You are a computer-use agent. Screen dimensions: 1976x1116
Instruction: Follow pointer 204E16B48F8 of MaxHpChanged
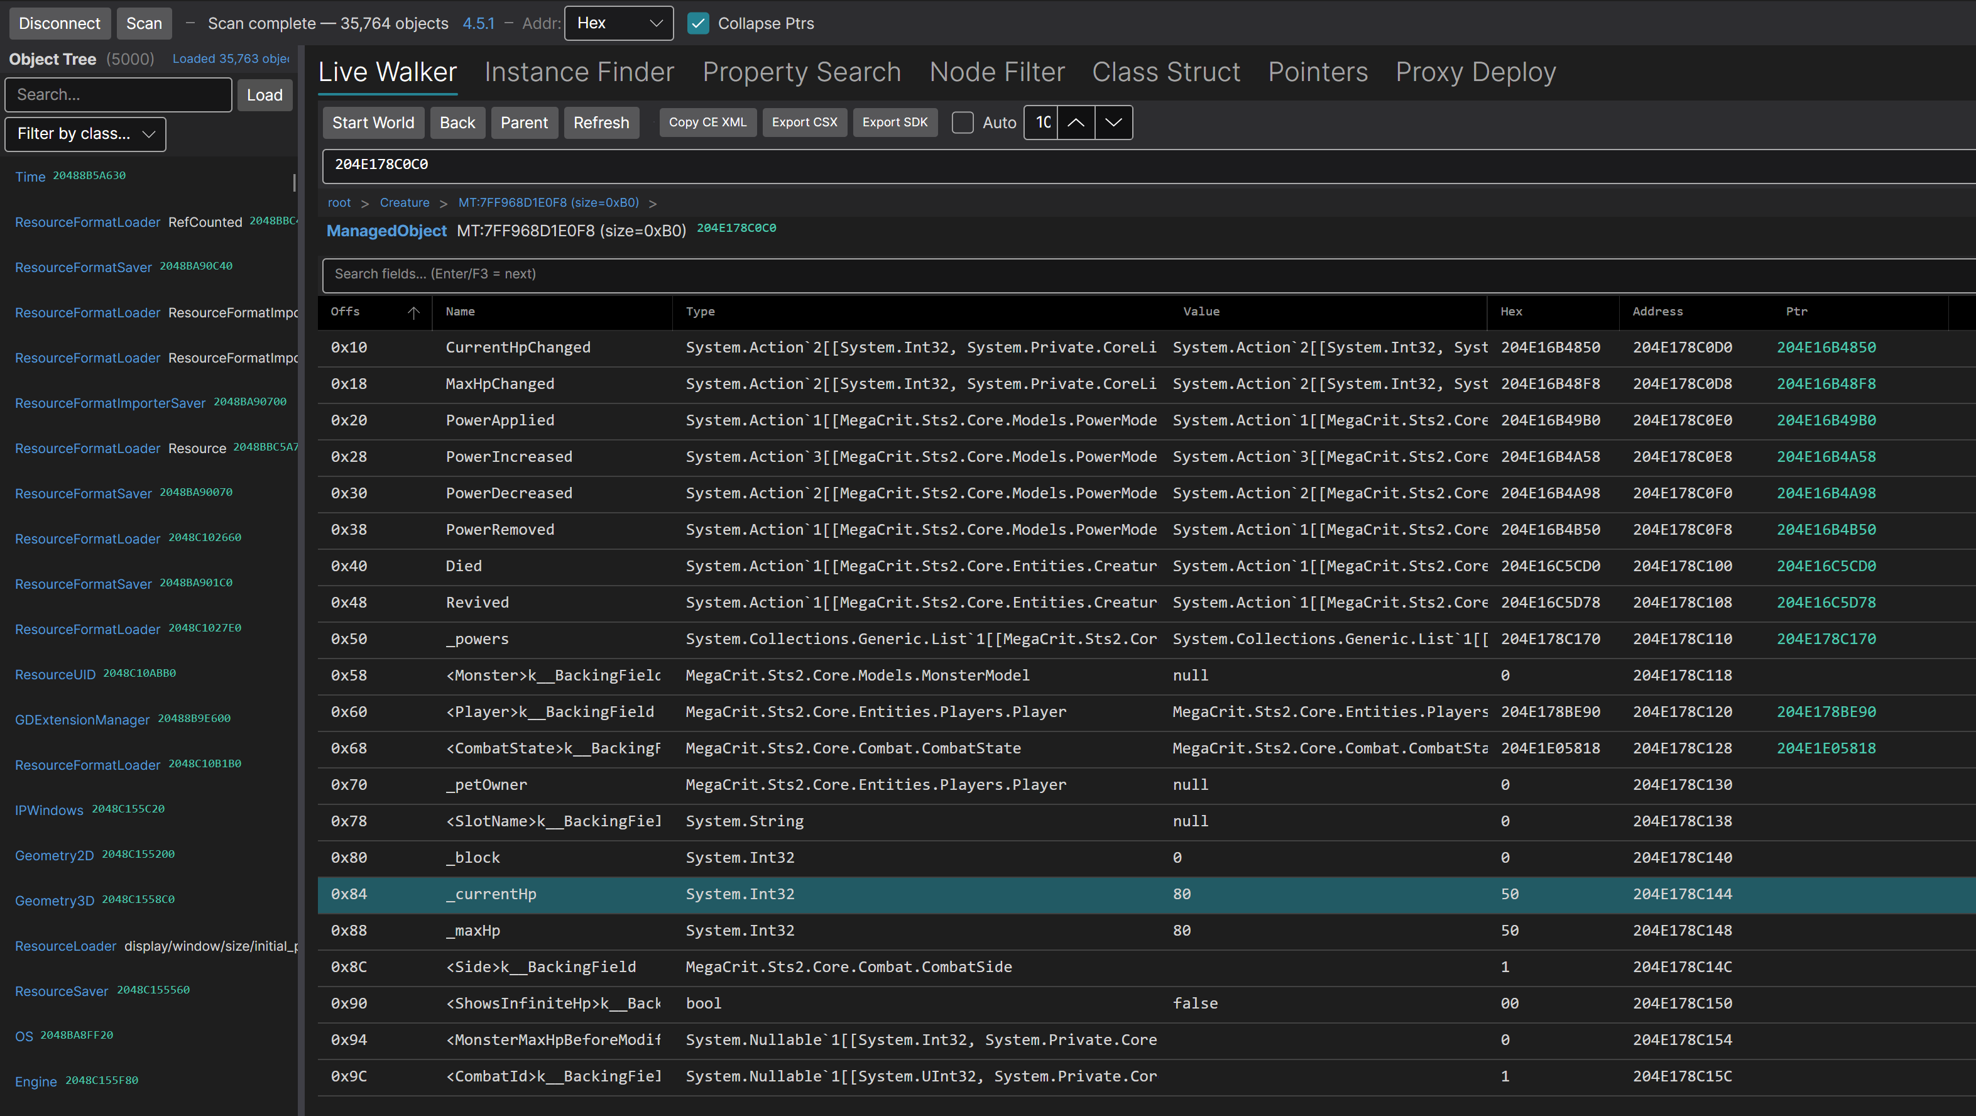tap(1826, 383)
